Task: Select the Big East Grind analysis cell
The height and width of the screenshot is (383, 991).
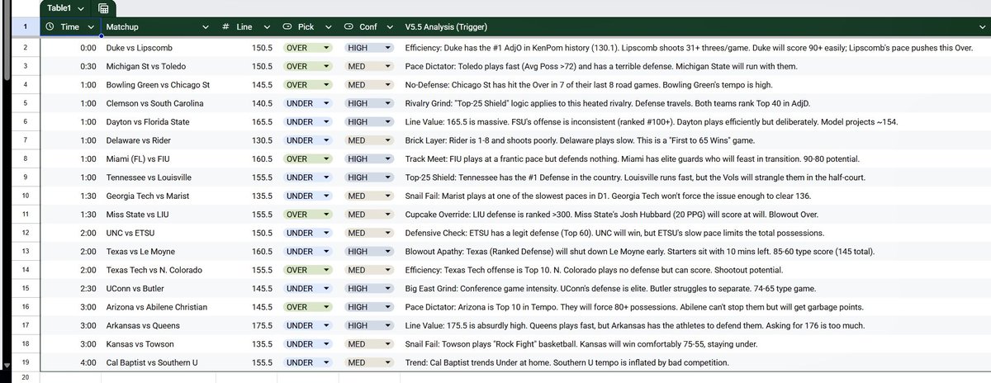Action: click(695, 288)
